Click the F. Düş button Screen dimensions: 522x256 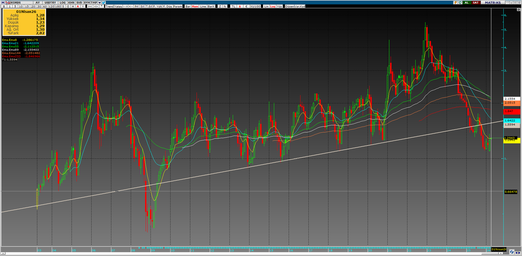tap(167, 7)
